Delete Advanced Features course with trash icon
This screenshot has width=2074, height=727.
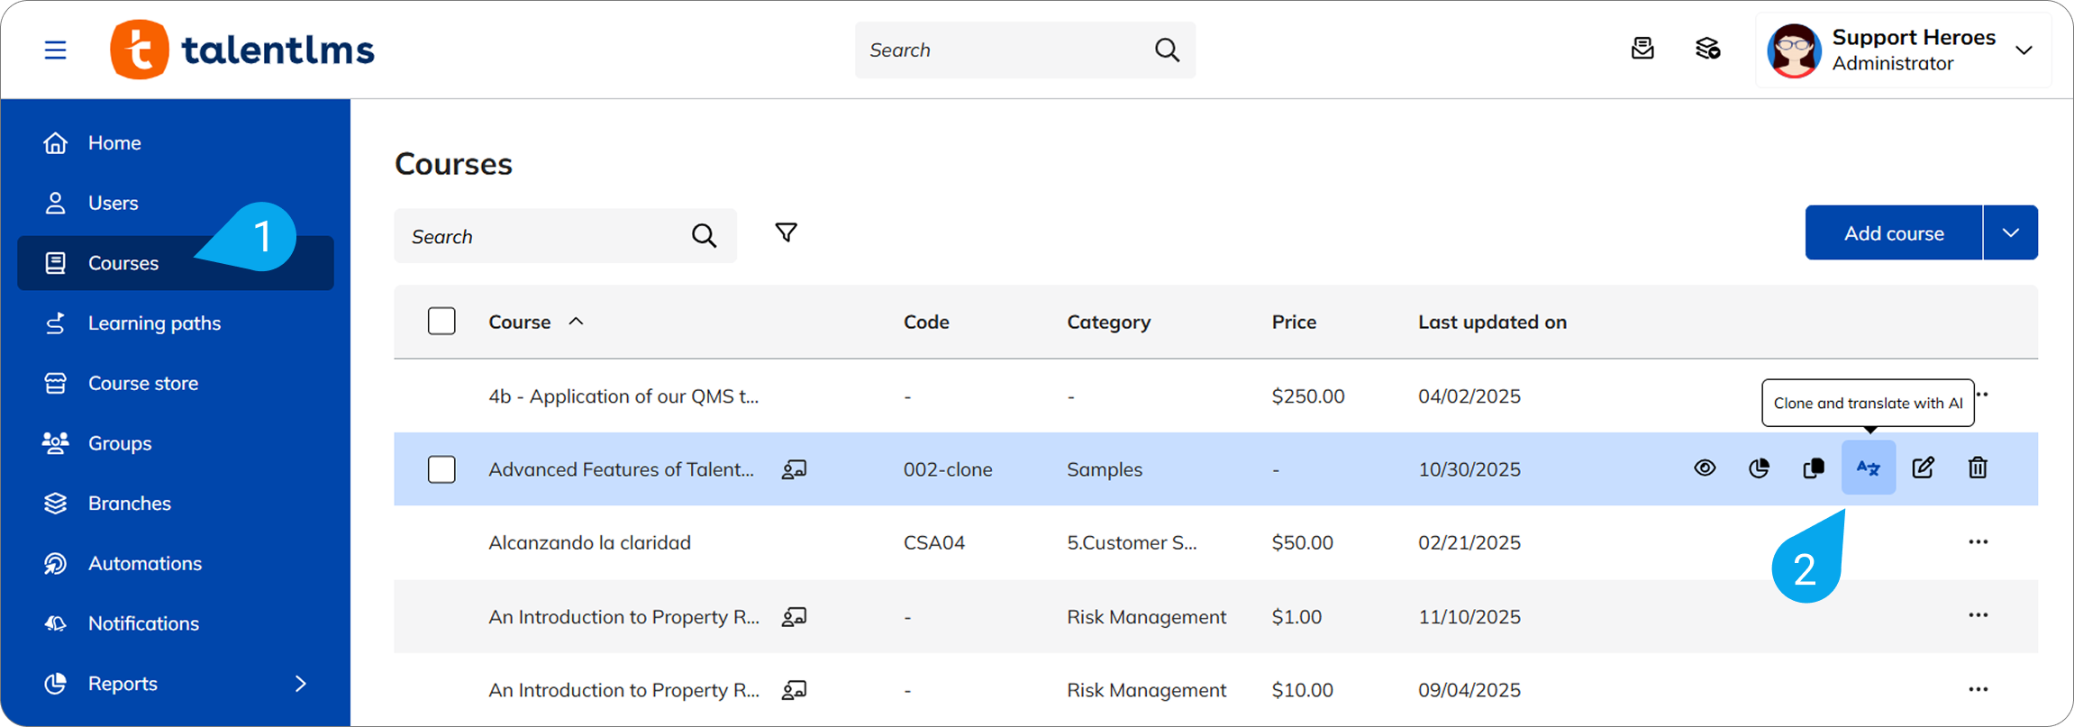pos(1978,468)
